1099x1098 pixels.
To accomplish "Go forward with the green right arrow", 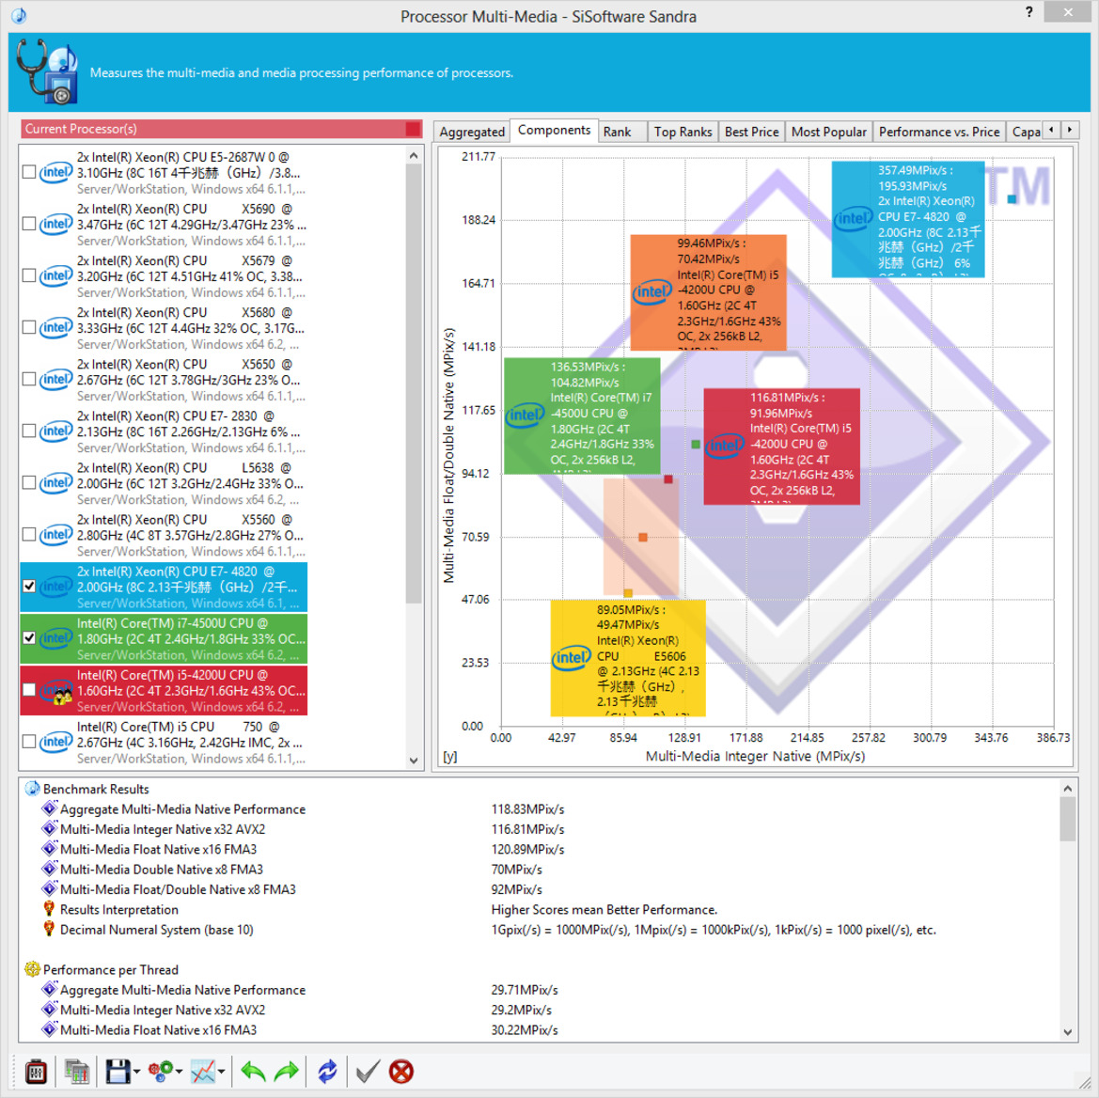I will (287, 1072).
